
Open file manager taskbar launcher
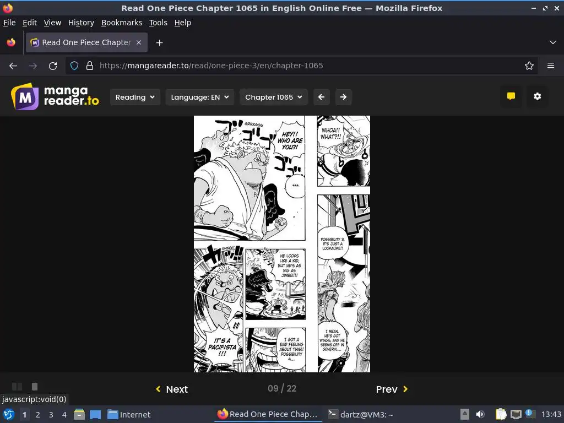(79, 414)
